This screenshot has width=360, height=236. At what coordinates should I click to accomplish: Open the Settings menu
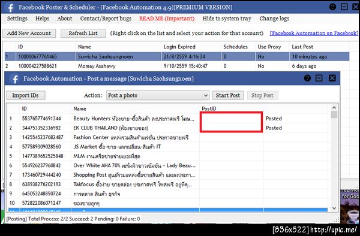17,19
